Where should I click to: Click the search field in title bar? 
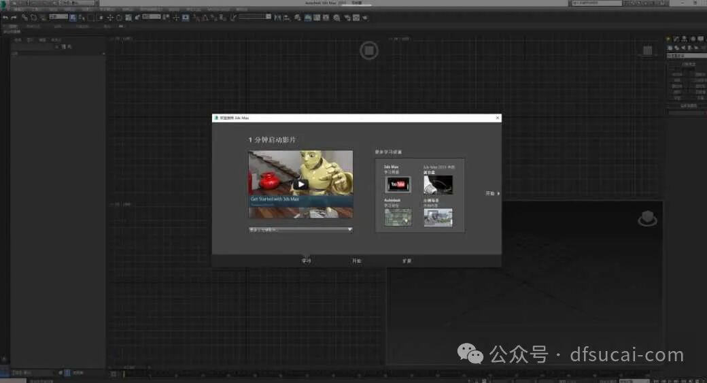(597, 3)
